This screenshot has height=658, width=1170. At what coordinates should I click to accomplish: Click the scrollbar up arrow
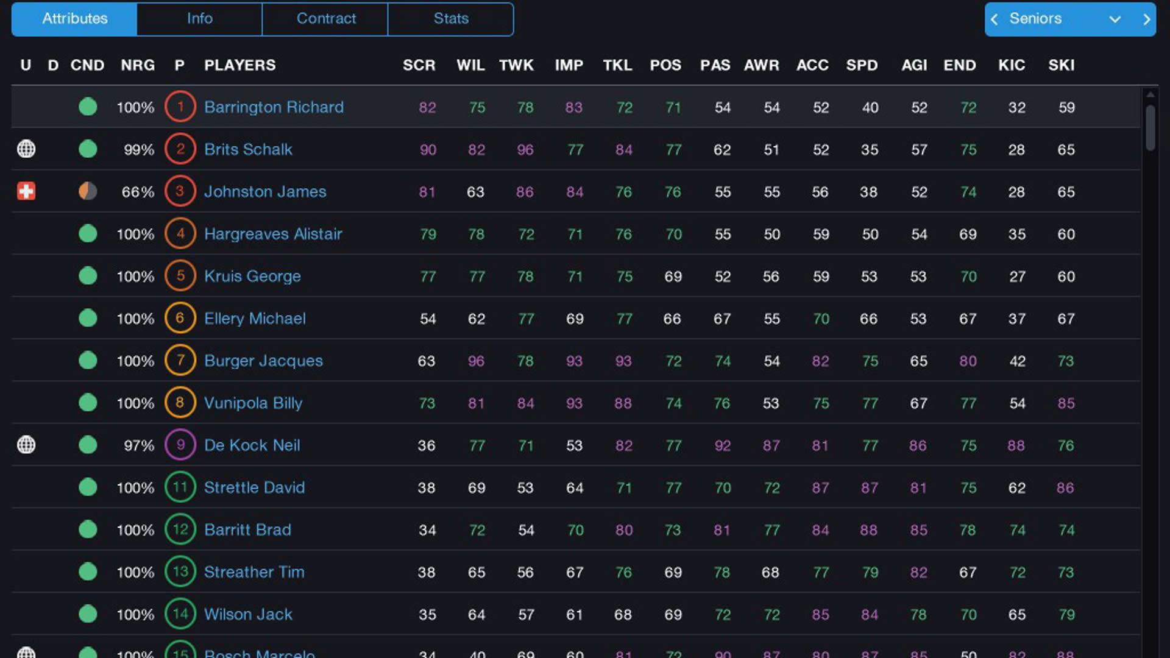1150,94
